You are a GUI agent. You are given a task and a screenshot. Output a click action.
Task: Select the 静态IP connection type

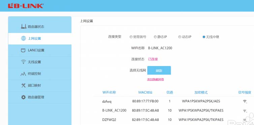(x=155, y=37)
